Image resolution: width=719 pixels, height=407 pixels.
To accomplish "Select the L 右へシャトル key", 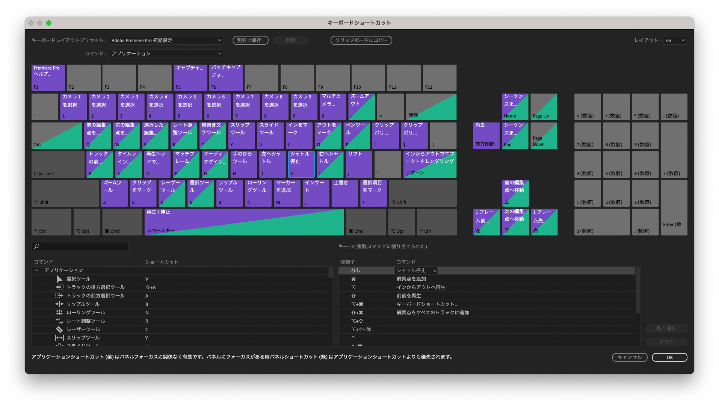I will 330,164.
